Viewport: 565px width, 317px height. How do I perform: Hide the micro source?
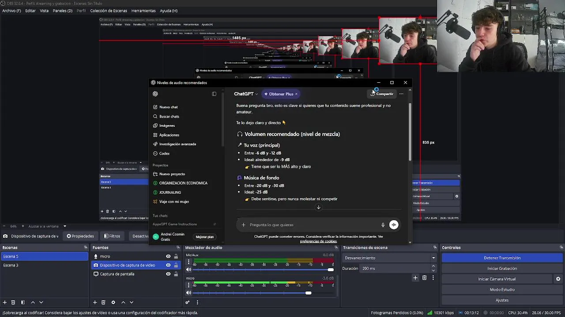tap(168, 257)
